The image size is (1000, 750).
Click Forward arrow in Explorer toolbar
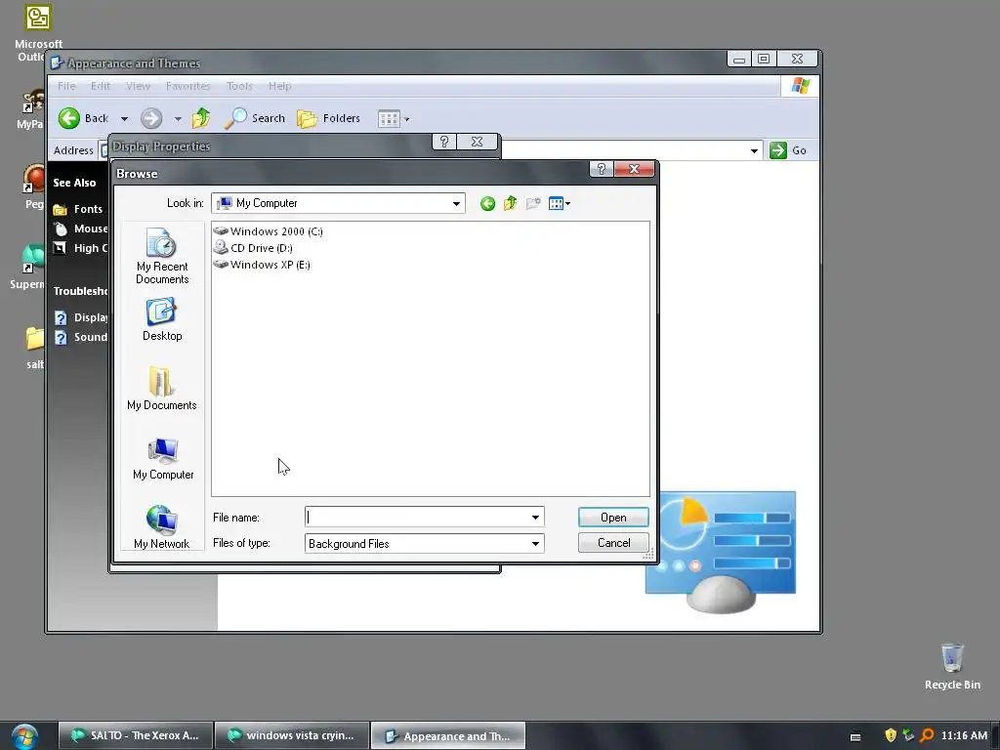coord(151,118)
